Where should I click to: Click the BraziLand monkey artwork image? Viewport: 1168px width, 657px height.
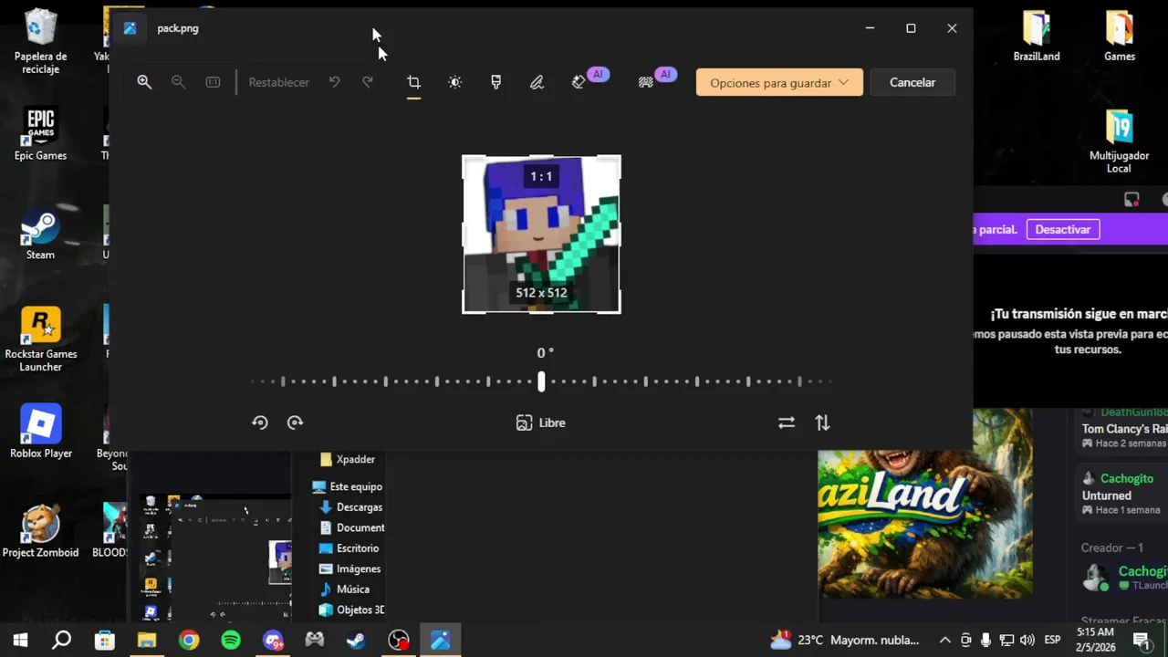pyautogui.click(x=925, y=524)
